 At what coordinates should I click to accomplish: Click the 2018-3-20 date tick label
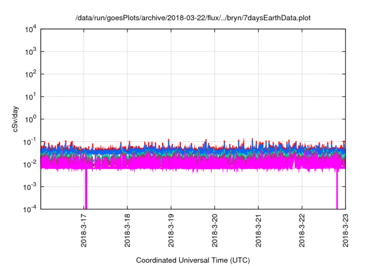(x=214, y=230)
